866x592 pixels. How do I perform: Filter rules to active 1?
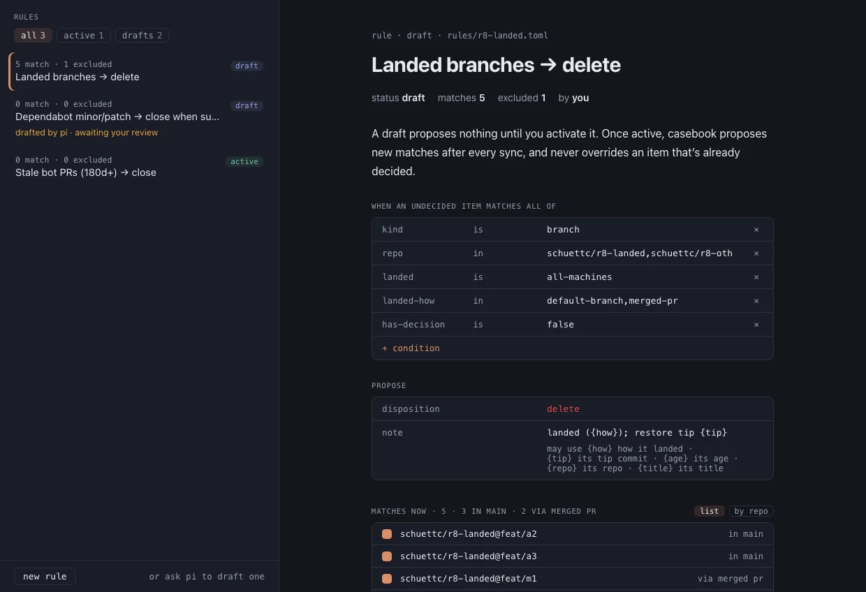(x=84, y=35)
